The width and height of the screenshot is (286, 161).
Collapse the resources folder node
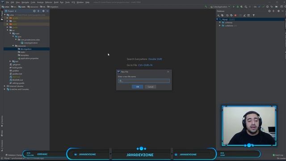point(13,46)
